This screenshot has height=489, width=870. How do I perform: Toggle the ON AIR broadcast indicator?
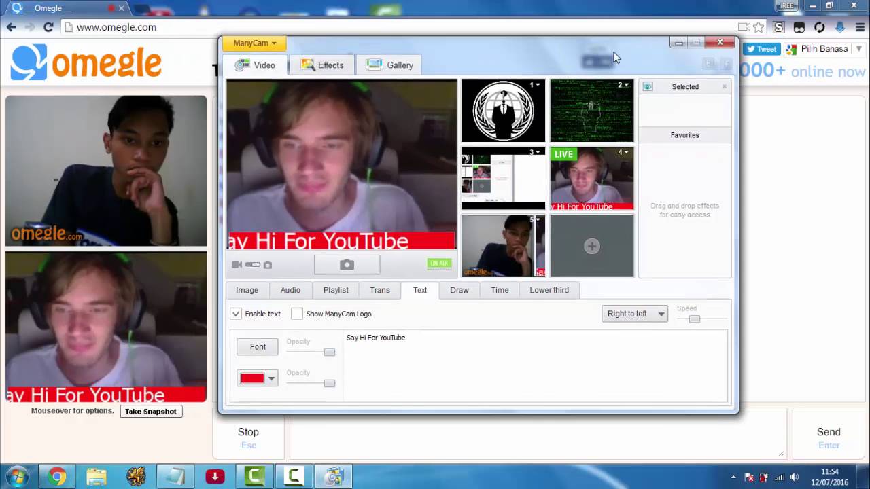pos(439,264)
